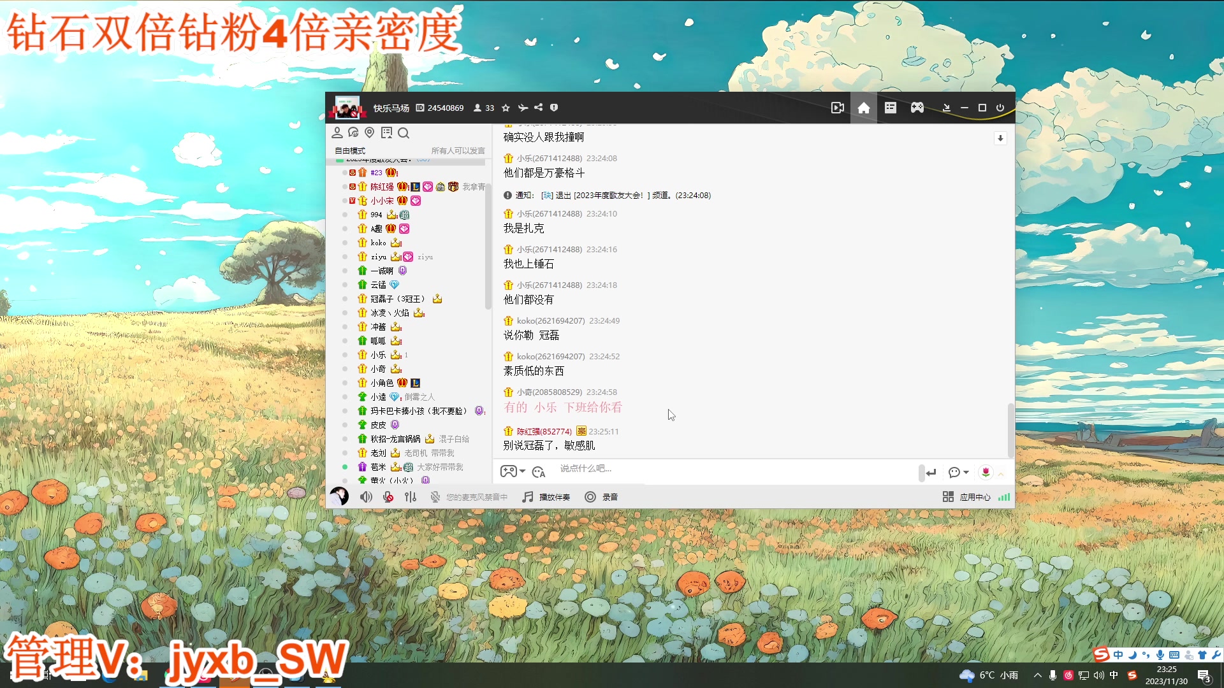Unmute your disabled microphone
Viewport: 1224px width, 688px height.
point(388,497)
